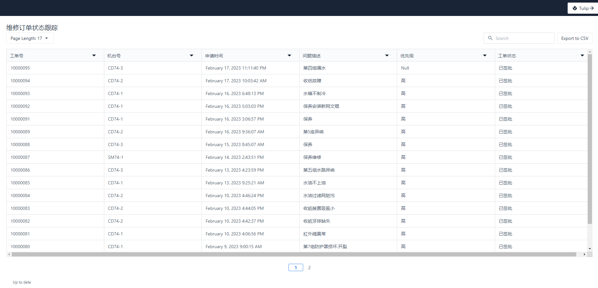Click vertical scrollbar down arrow

pyautogui.click(x=590, y=249)
